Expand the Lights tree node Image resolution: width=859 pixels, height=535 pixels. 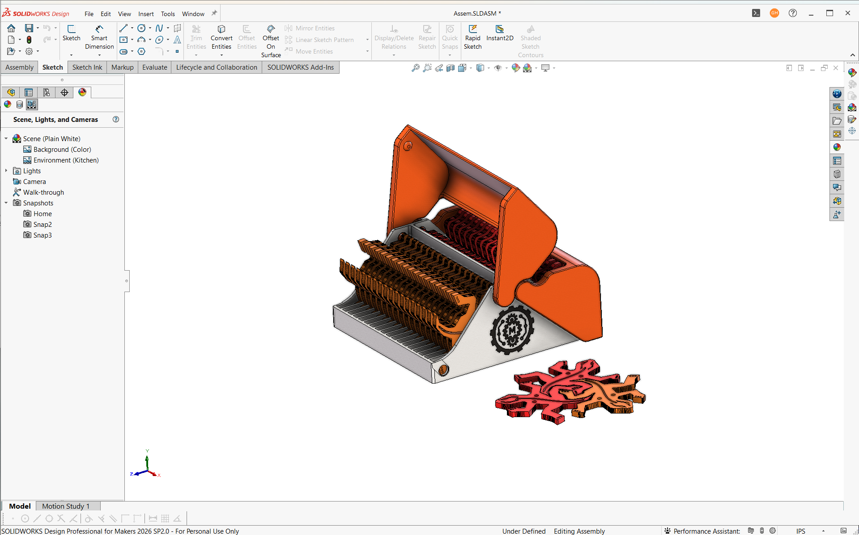[6, 171]
